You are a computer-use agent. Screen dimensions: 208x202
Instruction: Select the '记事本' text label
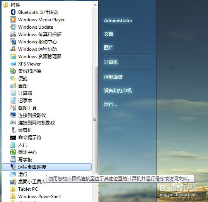tap(25, 100)
